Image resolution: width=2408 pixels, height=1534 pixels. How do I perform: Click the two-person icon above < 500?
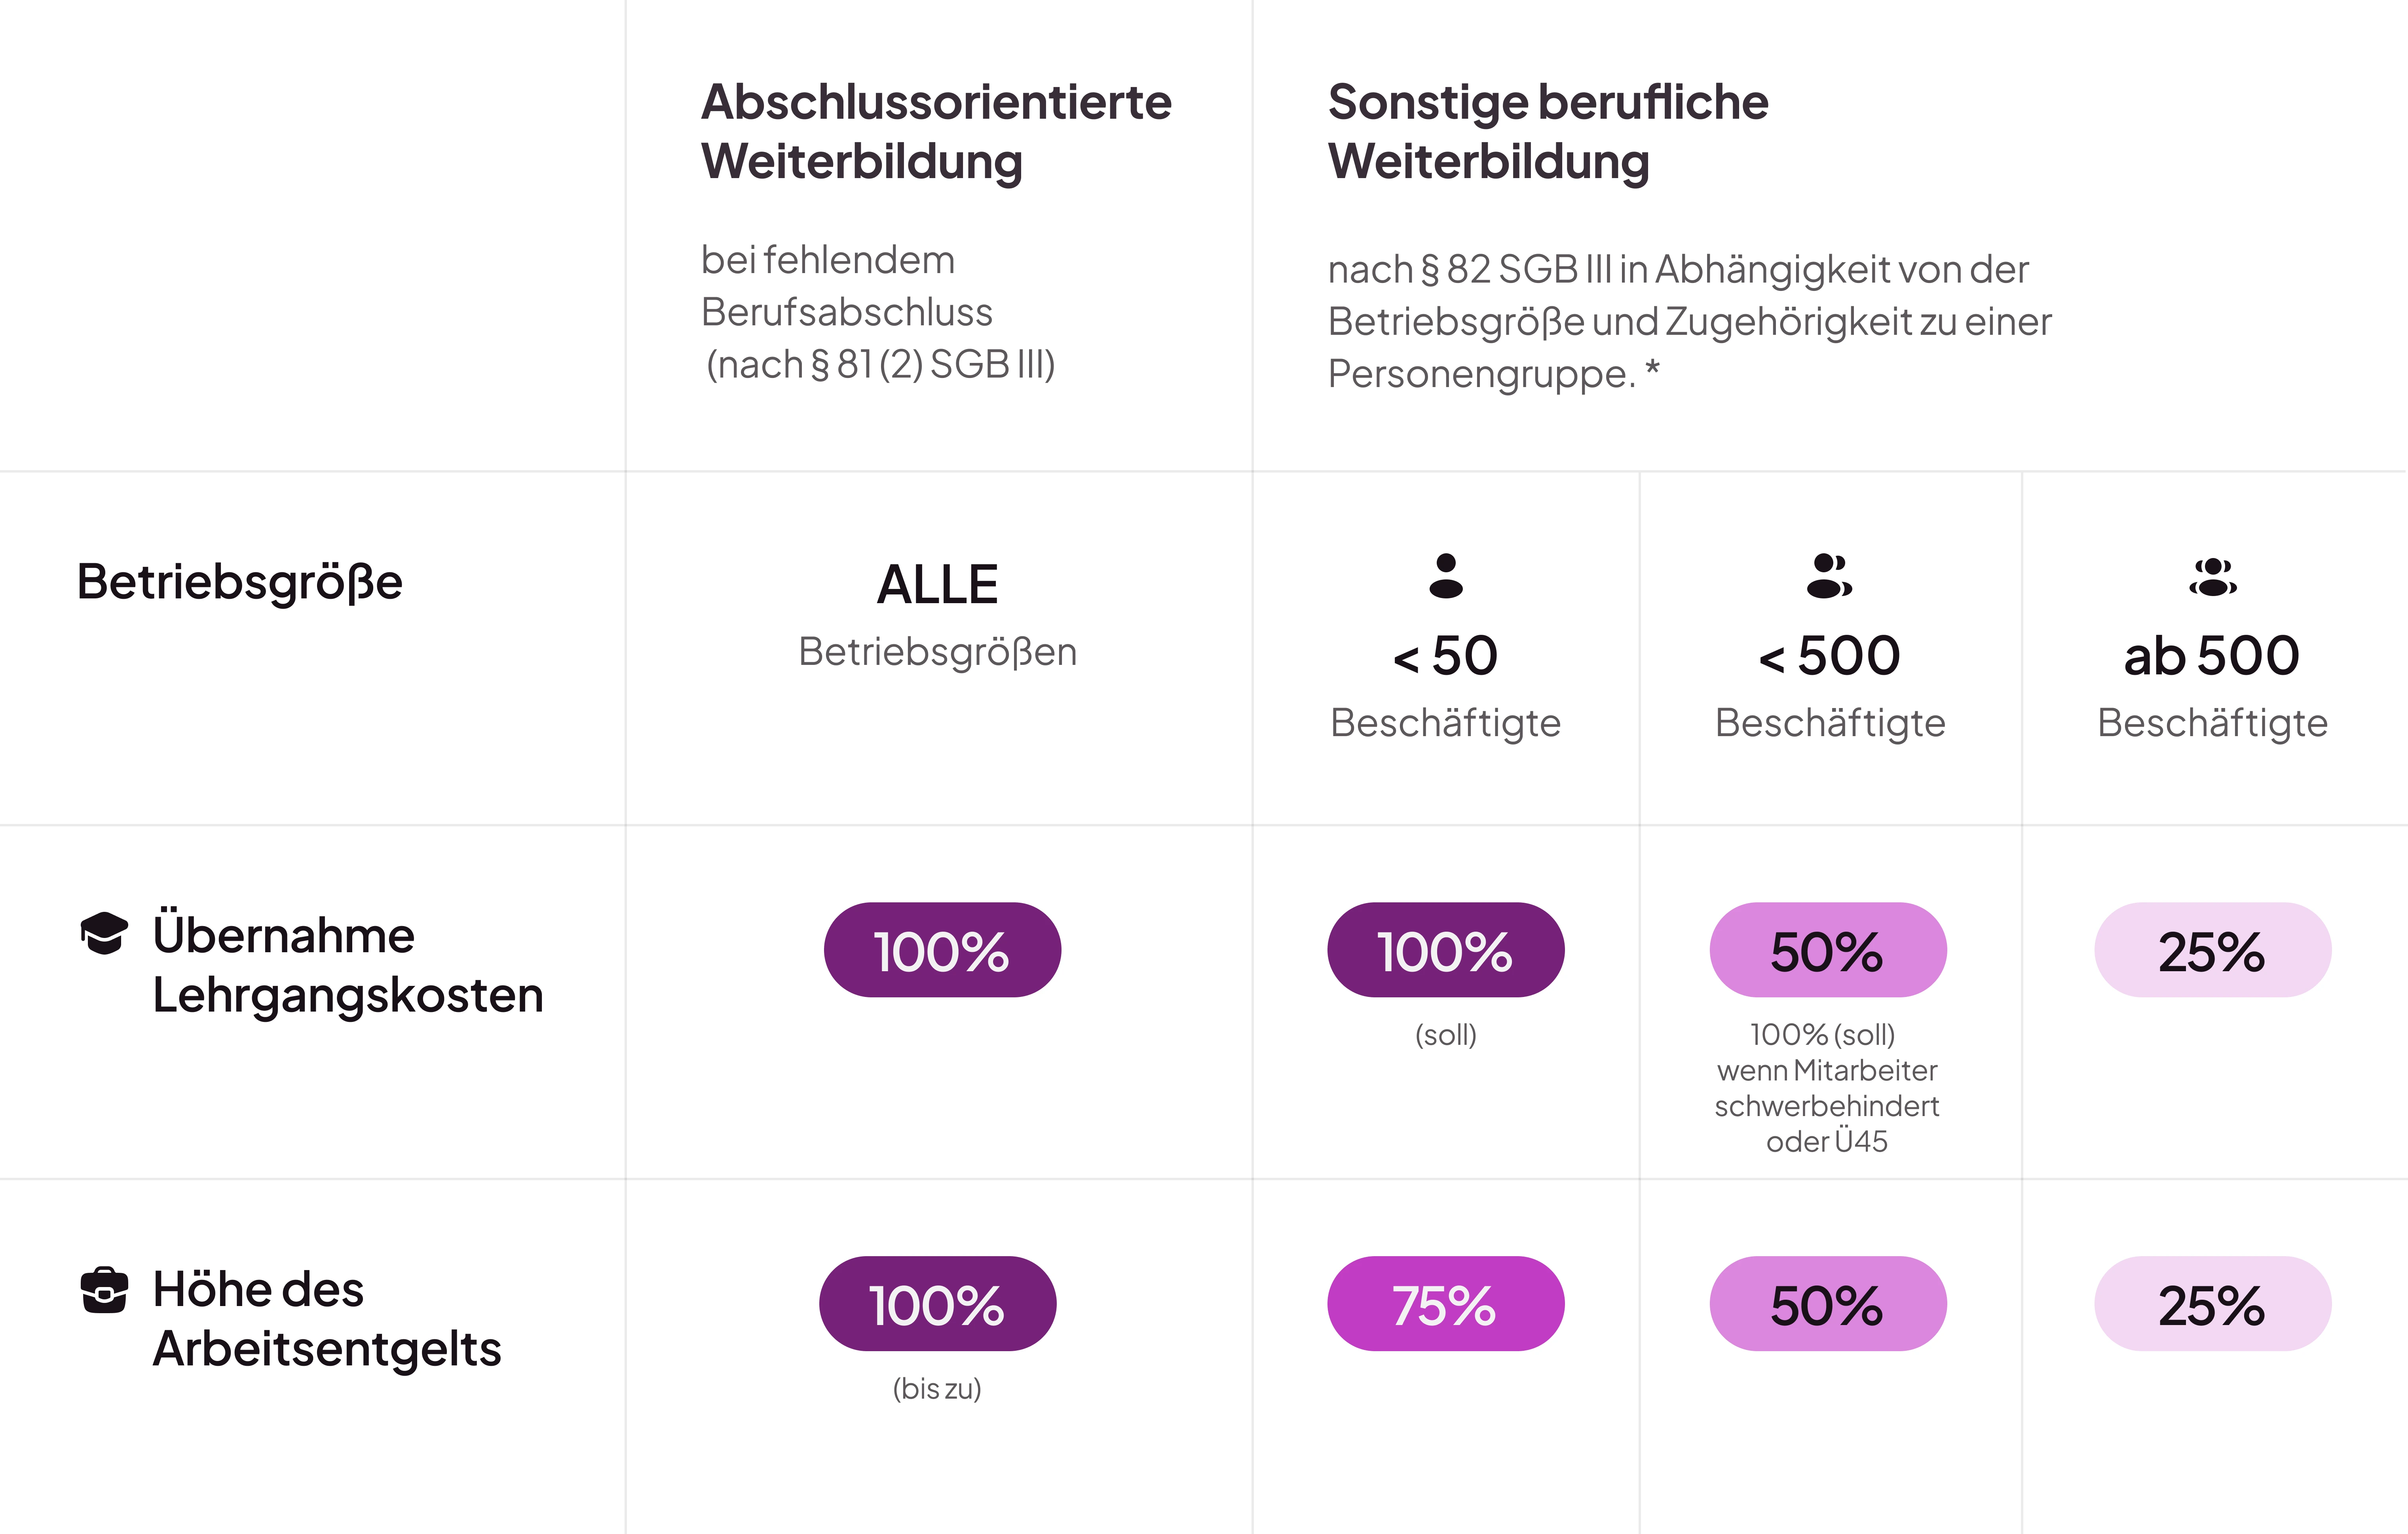(x=1829, y=576)
